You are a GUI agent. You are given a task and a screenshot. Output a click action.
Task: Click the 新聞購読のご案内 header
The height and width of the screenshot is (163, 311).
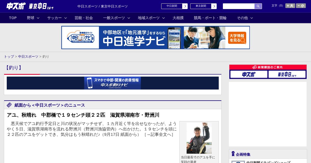pyautogui.click(x=268, y=67)
